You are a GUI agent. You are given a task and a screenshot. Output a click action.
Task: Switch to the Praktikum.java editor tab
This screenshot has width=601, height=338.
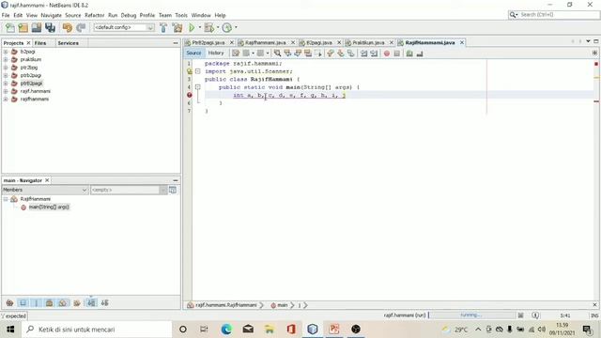(x=368, y=42)
